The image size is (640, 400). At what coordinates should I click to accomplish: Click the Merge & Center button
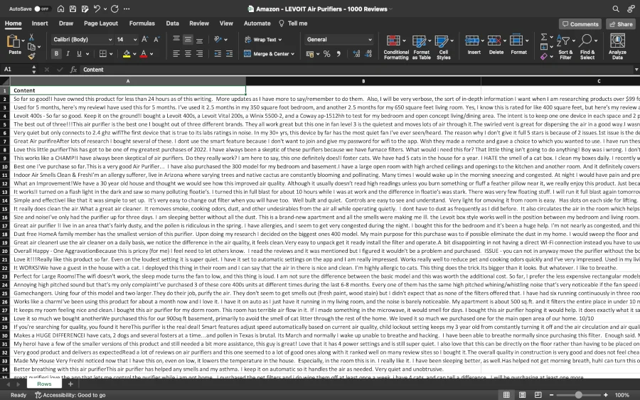coord(269,54)
